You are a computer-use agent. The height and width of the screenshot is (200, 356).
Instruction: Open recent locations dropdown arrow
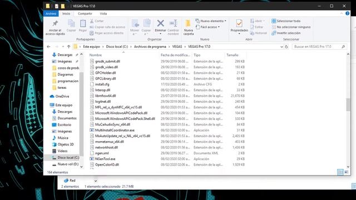pos(63,47)
